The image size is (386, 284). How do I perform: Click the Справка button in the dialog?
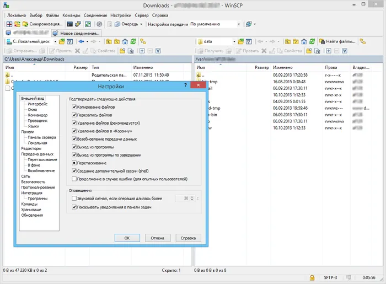point(189,238)
